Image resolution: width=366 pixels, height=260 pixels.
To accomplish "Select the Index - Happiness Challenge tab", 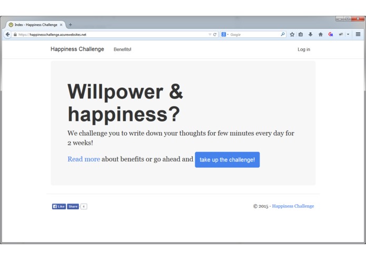I will point(35,25).
